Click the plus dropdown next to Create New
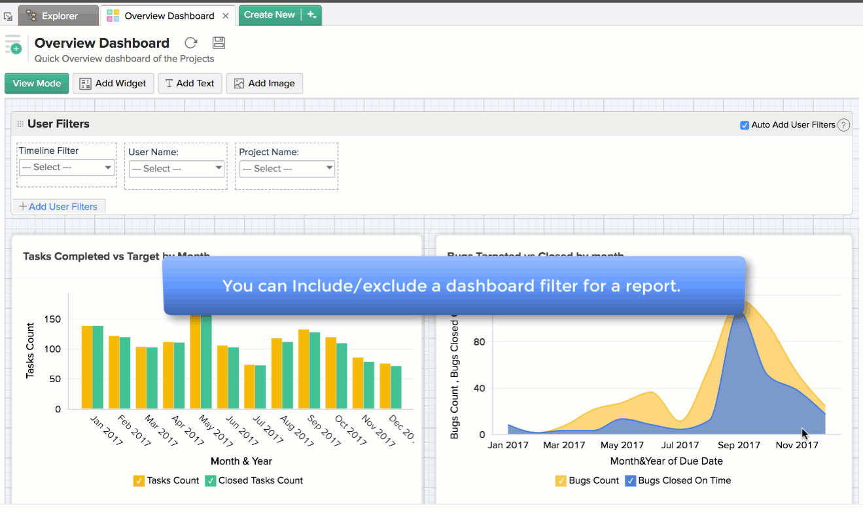This screenshot has width=863, height=513. pyautogui.click(x=311, y=15)
